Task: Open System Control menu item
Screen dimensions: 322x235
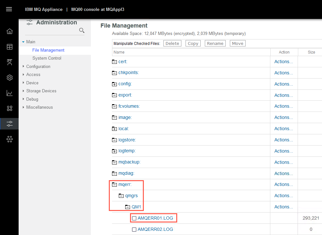Action: [47, 58]
